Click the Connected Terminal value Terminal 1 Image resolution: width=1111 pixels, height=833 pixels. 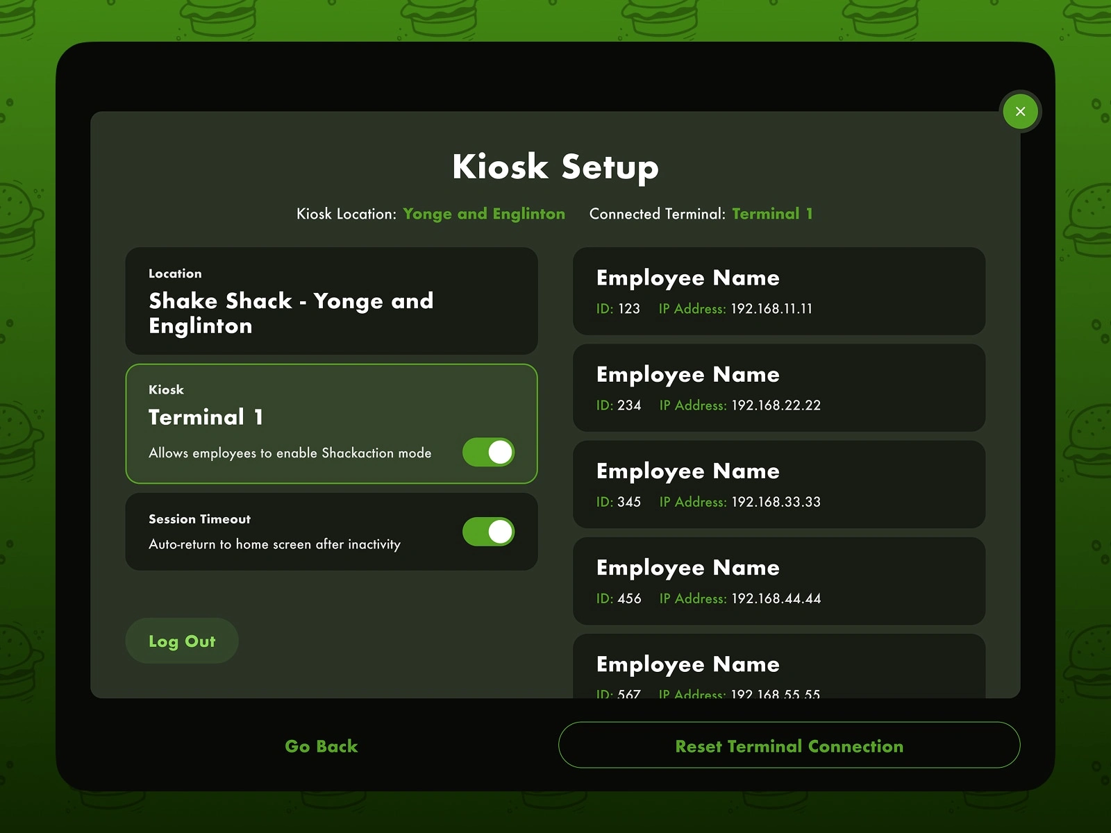point(772,214)
